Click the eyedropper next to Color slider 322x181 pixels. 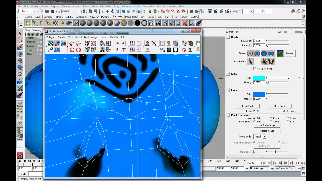299,78
